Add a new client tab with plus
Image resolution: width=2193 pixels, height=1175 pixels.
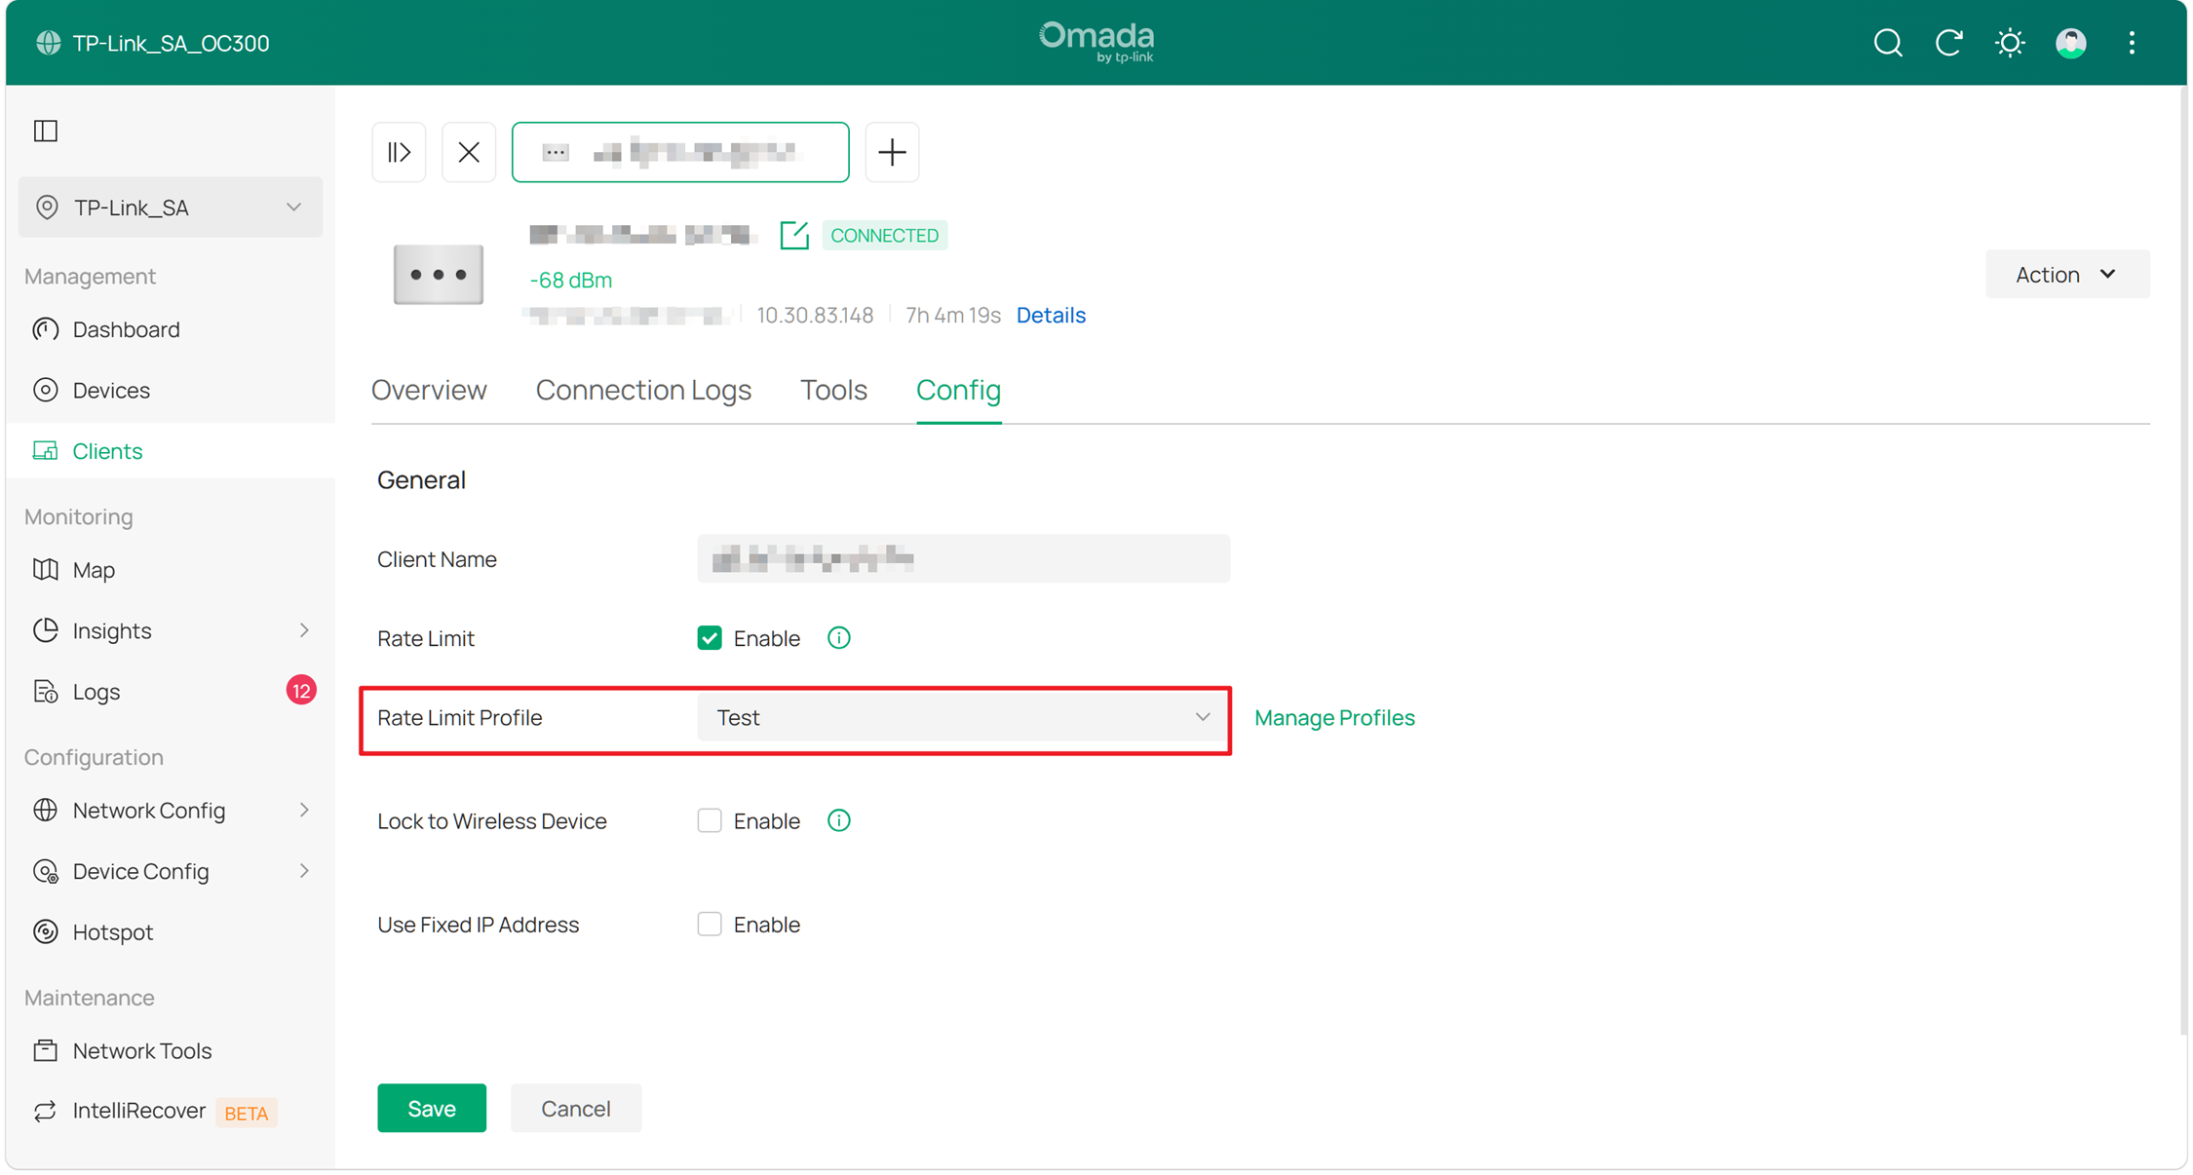(892, 152)
